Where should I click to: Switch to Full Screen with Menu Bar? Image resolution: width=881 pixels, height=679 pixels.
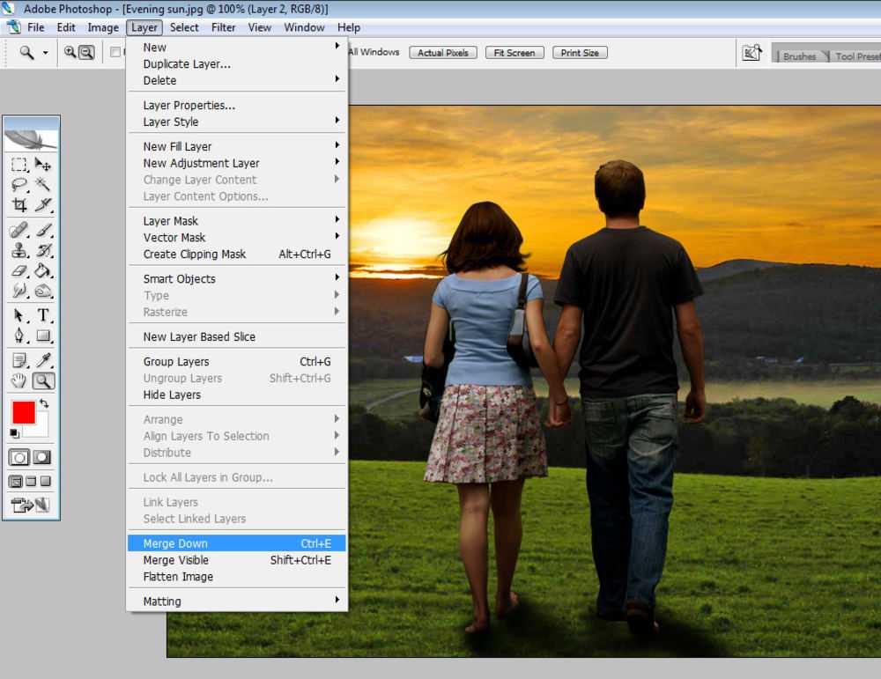(31, 482)
